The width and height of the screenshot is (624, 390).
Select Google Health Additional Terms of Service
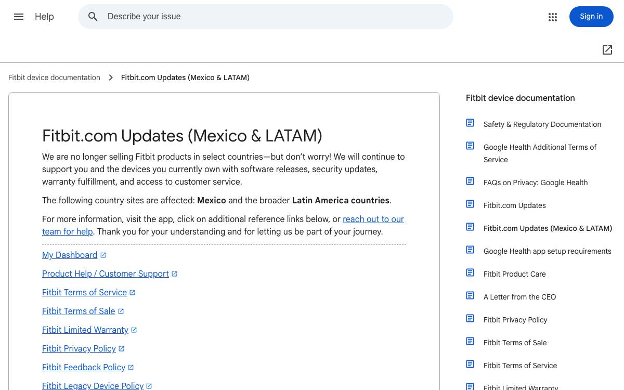click(x=540, y=153)
